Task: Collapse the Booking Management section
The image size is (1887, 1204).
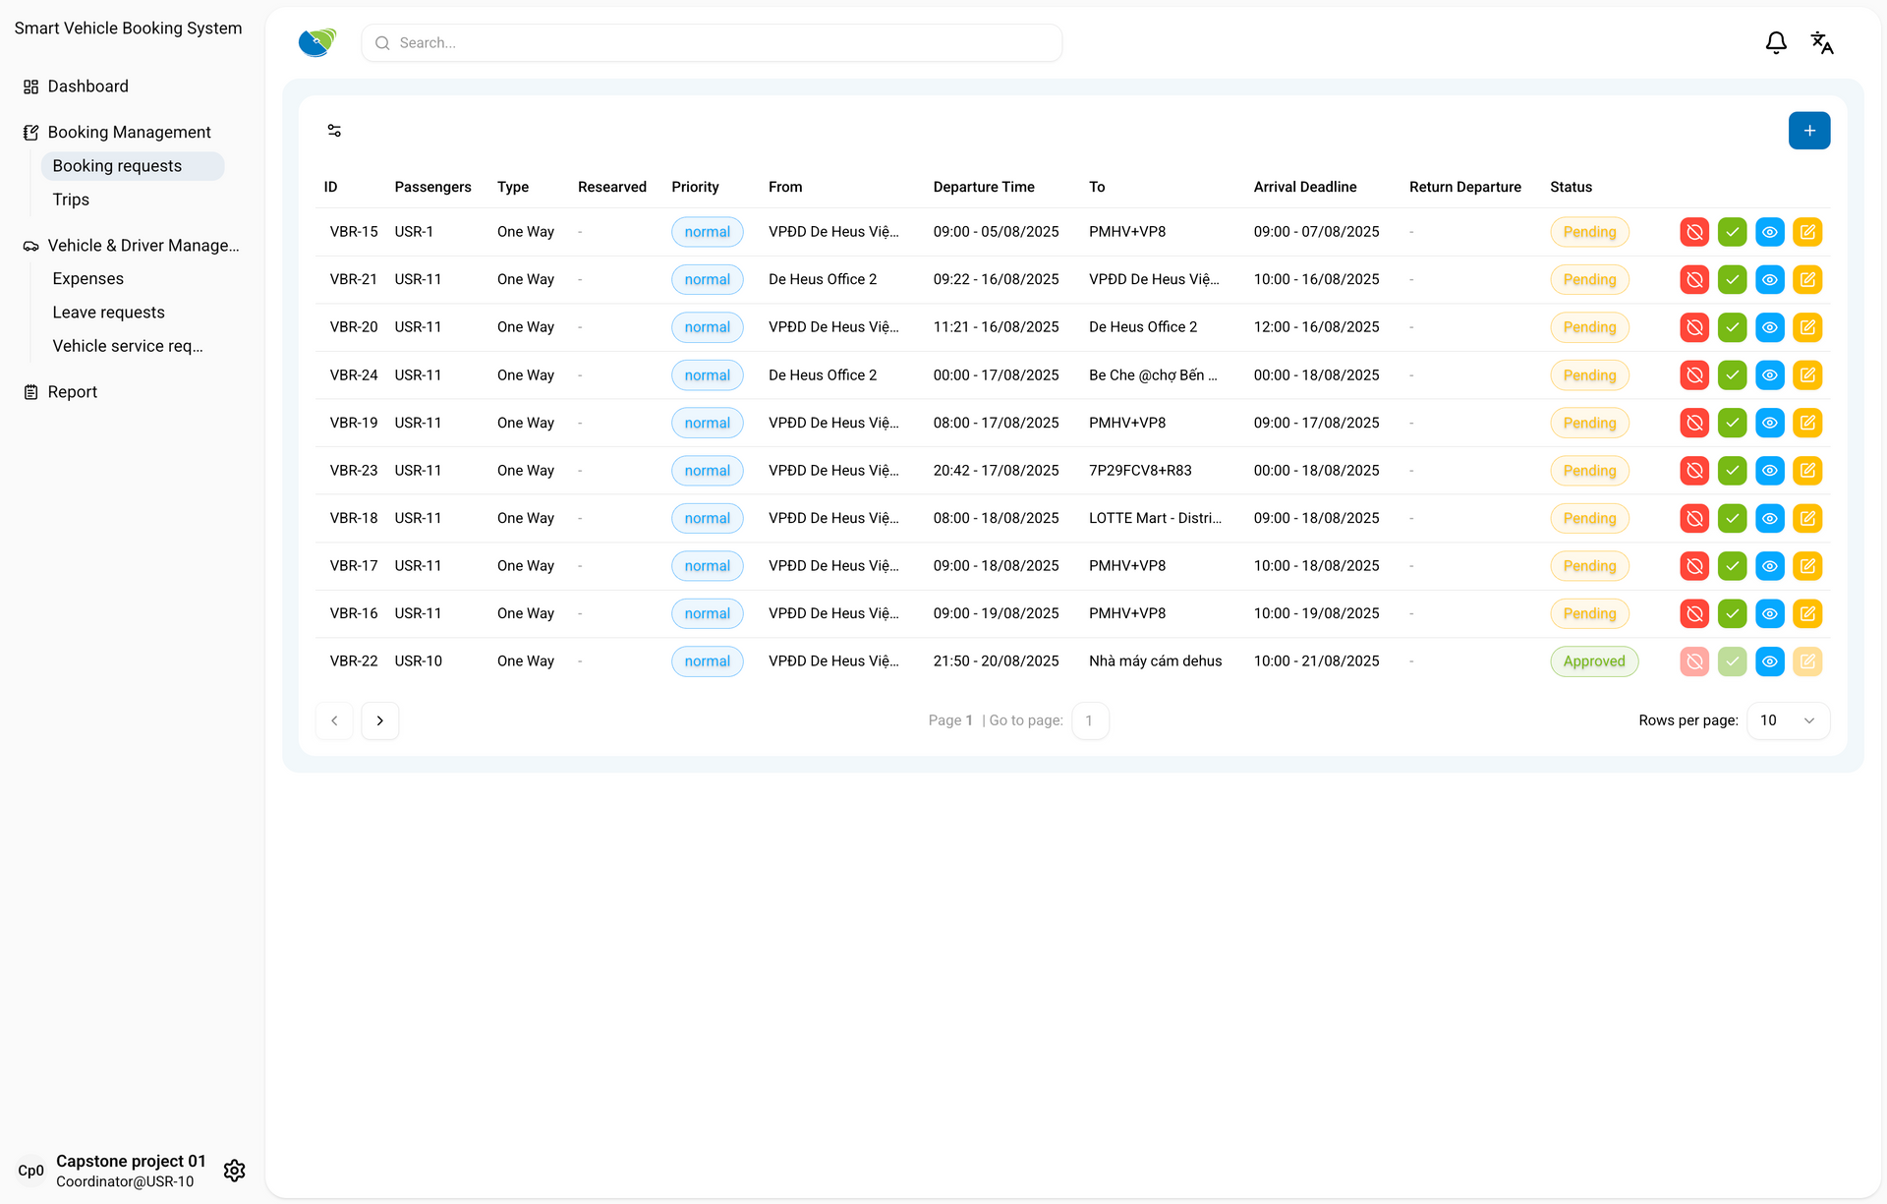Action: (x=129, y=133)
